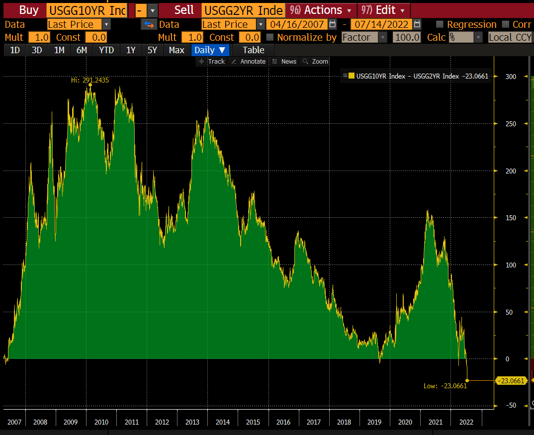Viewport: 534px width, 435px height.
Task: Open the end date calendar picker
Action: tap(417, 24)
